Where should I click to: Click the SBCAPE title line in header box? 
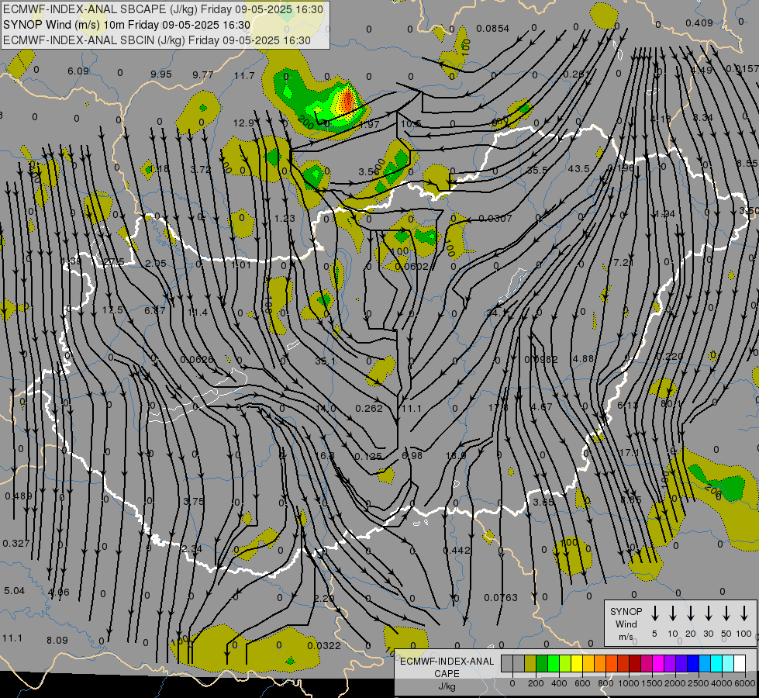click(163, 9)
